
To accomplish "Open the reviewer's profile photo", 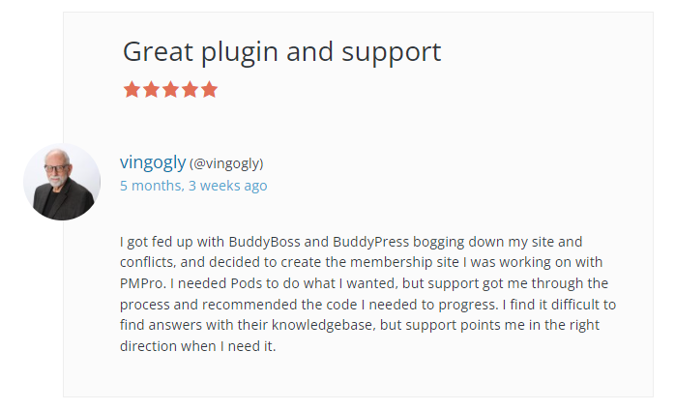I will 62,182.
